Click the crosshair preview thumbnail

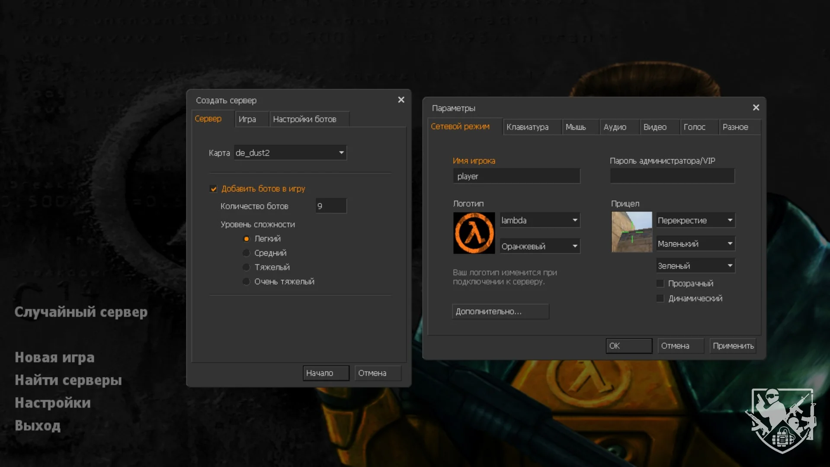[x=631, y=232]
